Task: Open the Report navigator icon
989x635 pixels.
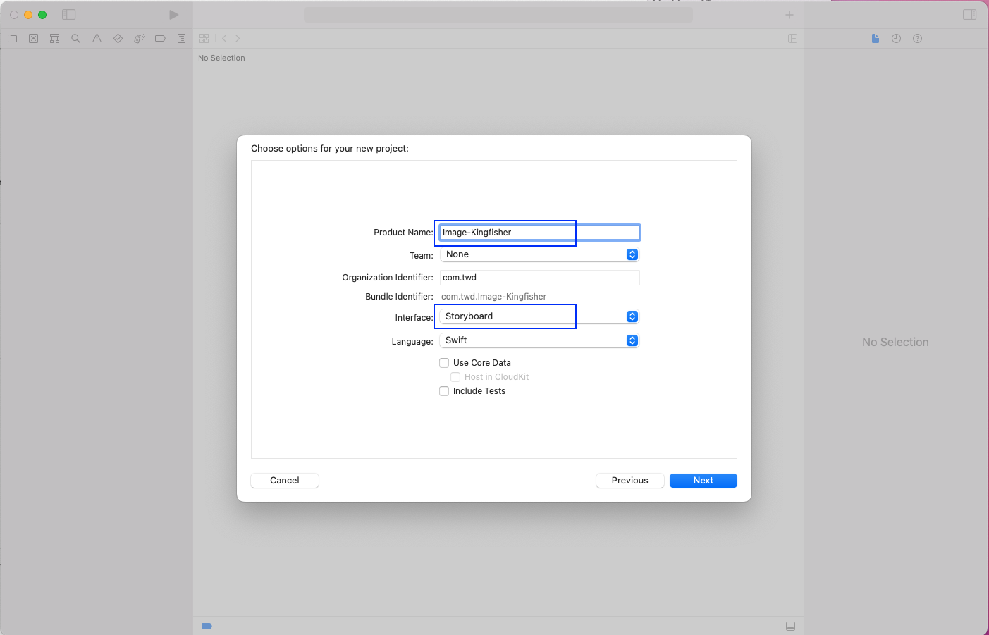Action: pos(182,39)
